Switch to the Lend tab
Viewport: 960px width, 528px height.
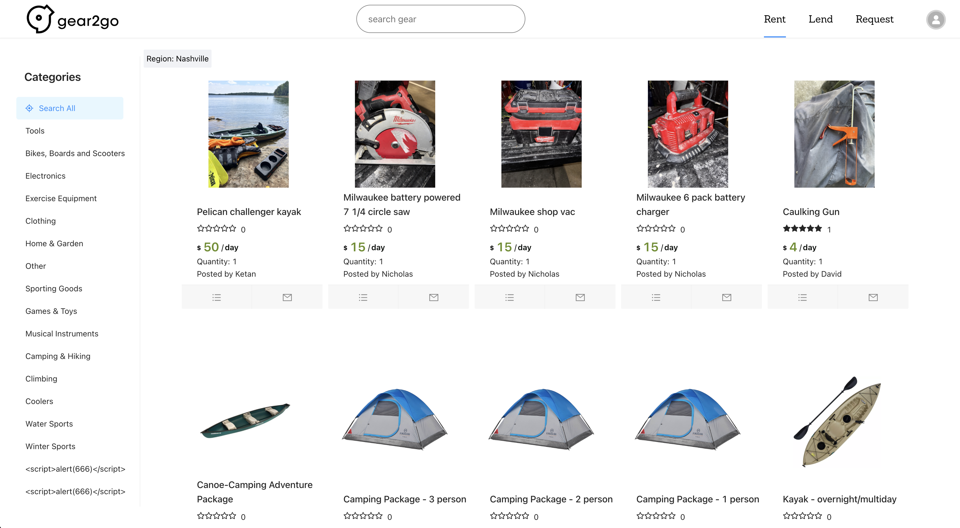pyautogui.click(x=821, y=19)
